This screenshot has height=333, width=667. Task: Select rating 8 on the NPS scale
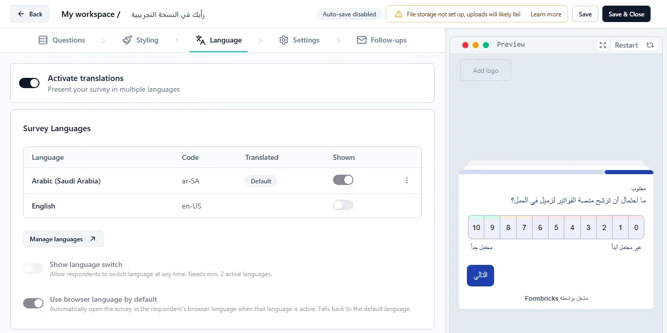(x=508, y=227)
